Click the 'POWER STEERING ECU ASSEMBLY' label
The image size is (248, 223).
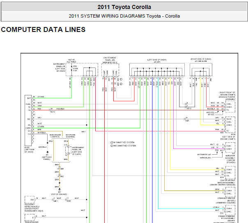(227, 217)
